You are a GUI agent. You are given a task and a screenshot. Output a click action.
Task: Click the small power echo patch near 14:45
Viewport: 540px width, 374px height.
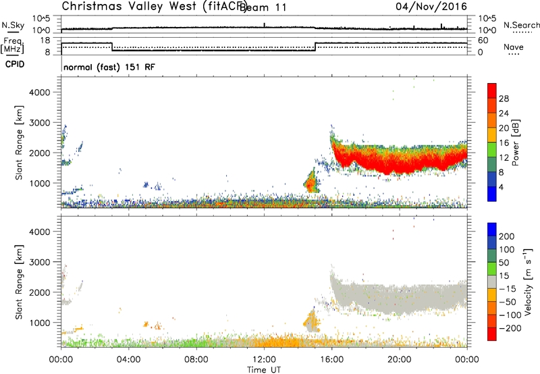(311, 182)
